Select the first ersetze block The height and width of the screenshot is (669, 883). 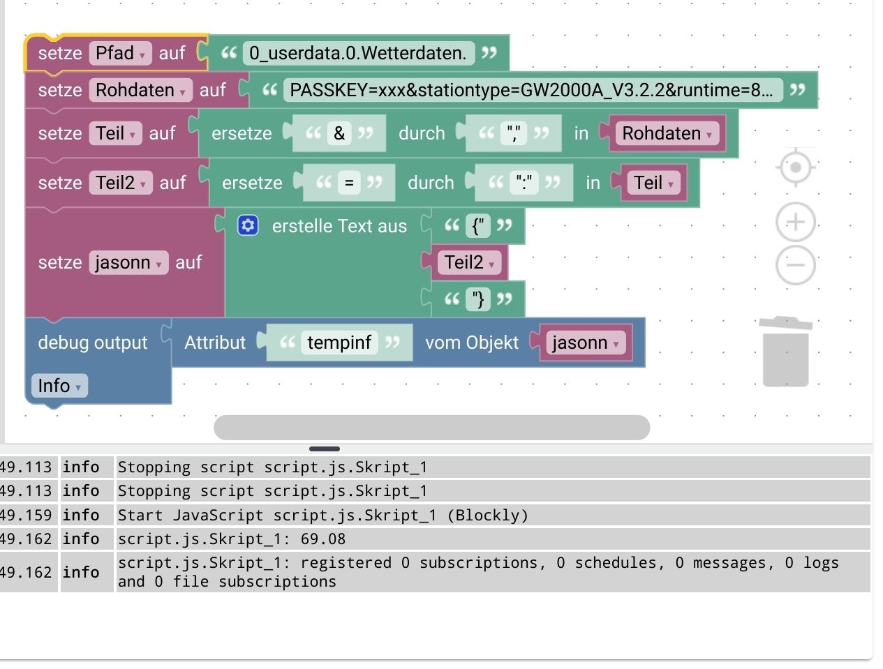[x=242, y=133]
